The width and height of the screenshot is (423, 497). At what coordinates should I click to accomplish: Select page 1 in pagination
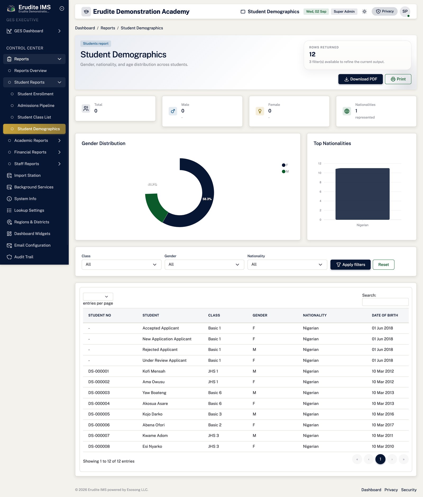click(x=380, y=459)
